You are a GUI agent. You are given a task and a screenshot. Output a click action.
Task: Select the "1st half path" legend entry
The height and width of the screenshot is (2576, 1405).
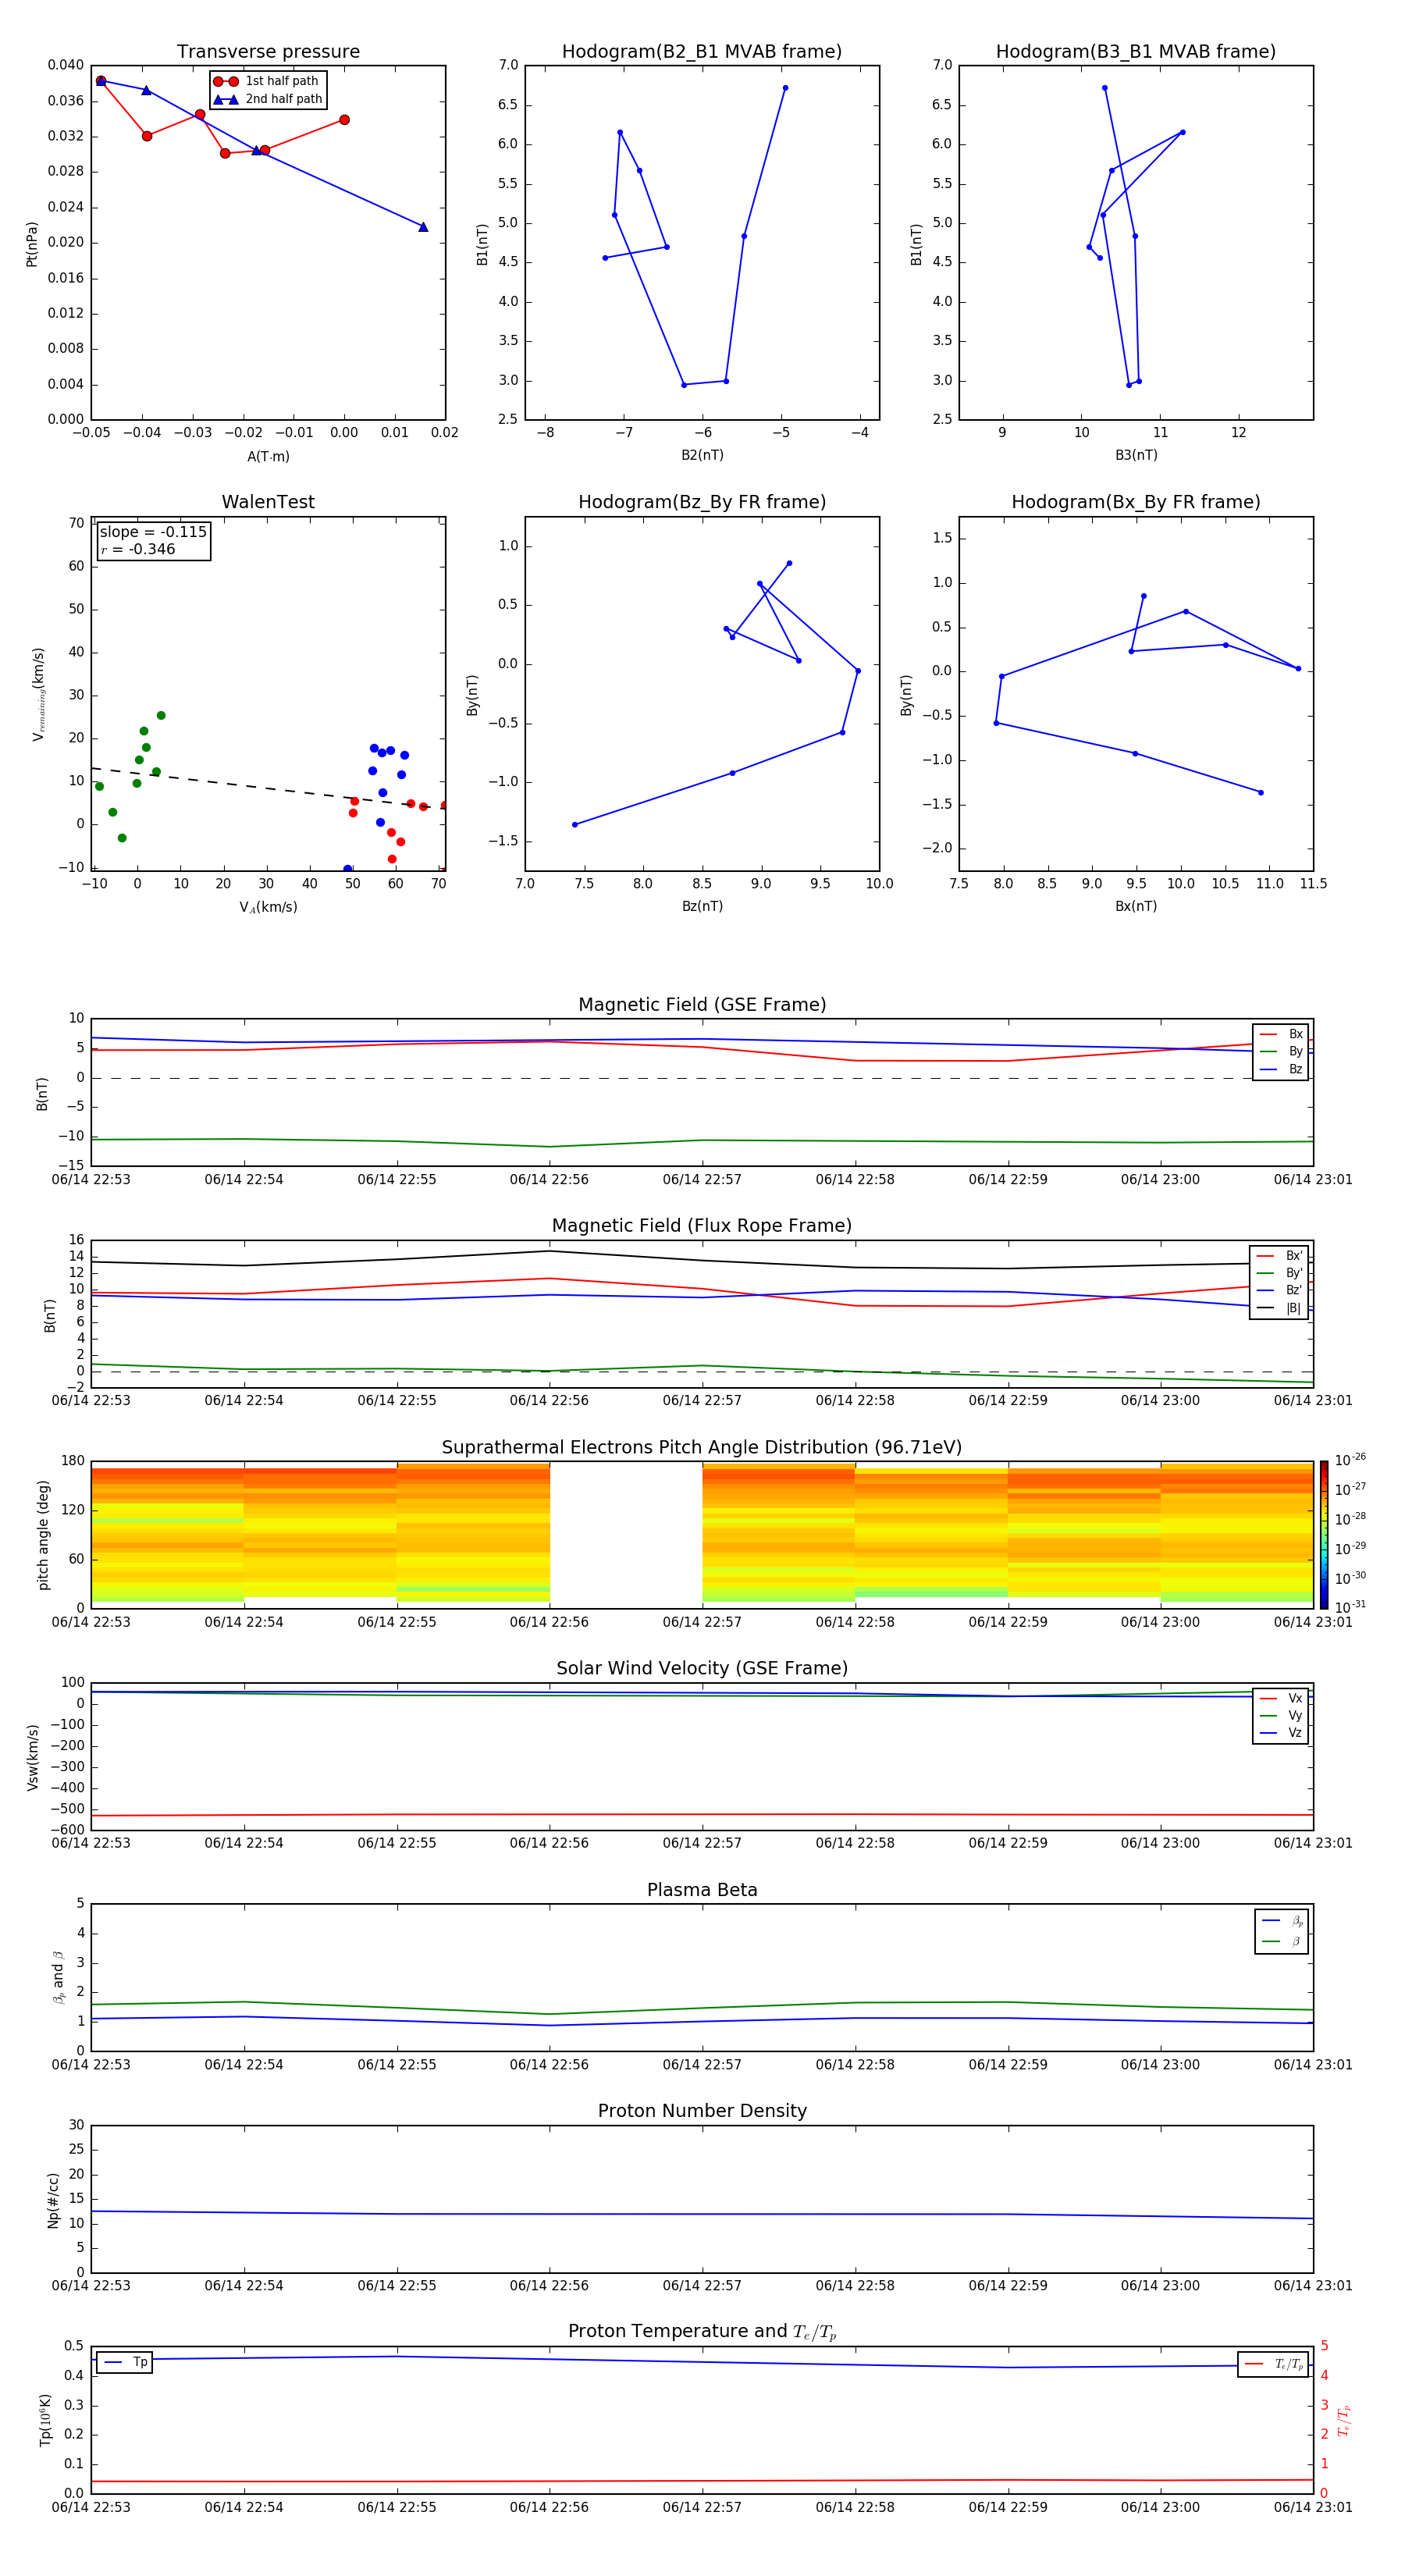[267, 81]
